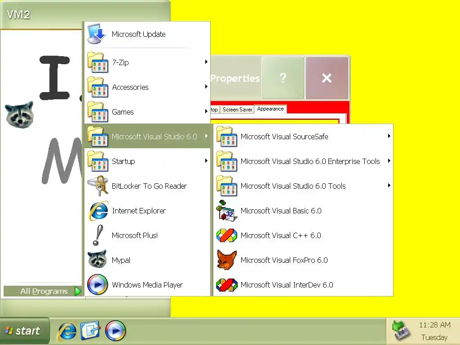Click the Microsoft Visual FoxPro fox icon
460x345 pixels.
pos(227,260)
